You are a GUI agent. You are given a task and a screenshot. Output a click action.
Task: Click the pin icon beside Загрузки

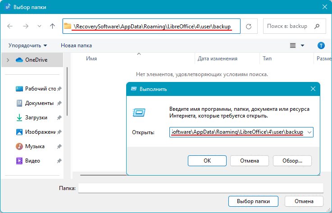coord(59,118)
